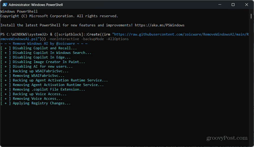Screen dimensions: 254x147
Task: Minimize the PowerShell window
Action: click(220, 5)
